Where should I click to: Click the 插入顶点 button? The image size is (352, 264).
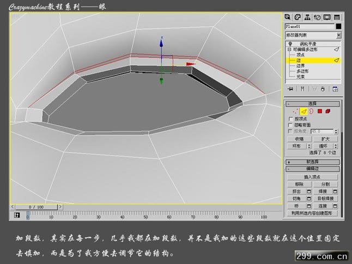tap(312, 177)
